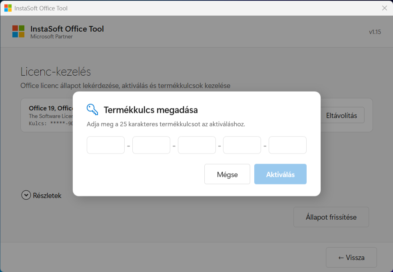Click the Termékkulcs megadása dialog title
Image resolution: width=393 pixels, height=272 pixels.
[151, 110]
